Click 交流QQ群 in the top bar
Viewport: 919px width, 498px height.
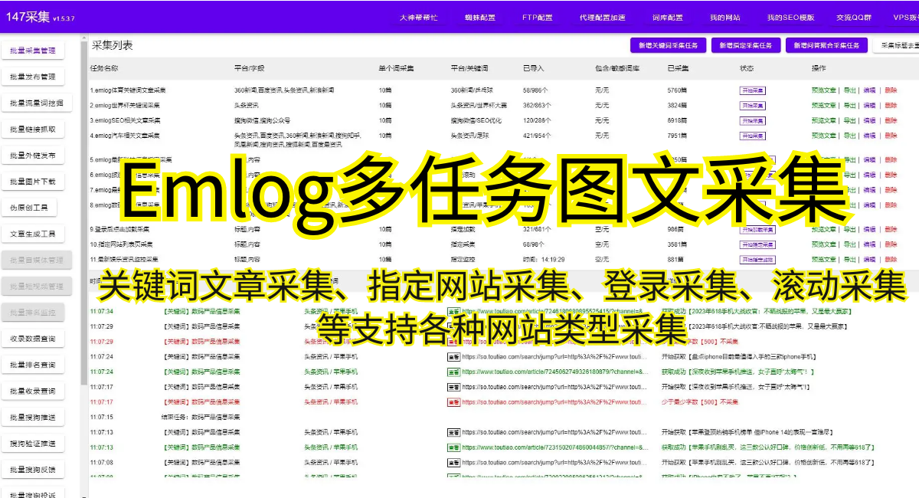(x=854, y=17)
